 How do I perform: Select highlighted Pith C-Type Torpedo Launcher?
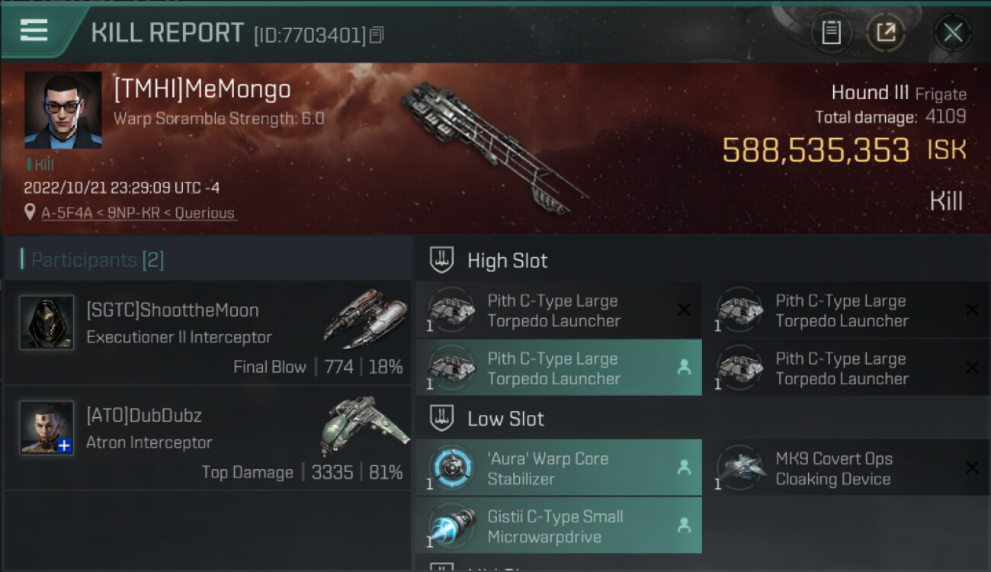pyautogui.click(x=558, y=368)
